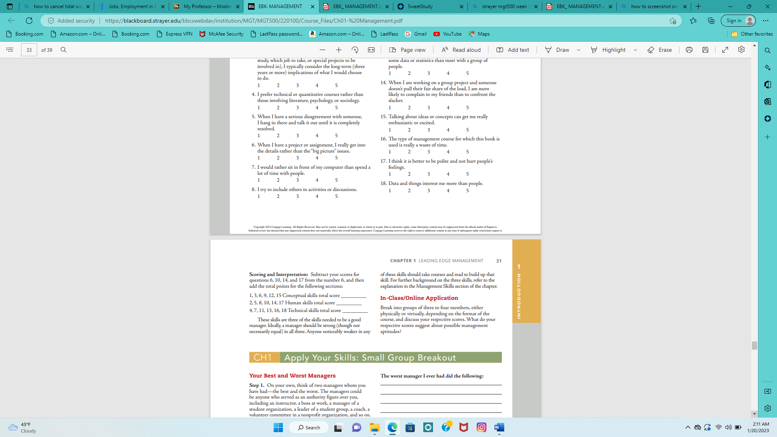Click the taskbar Search box
Screen dimensions: 777x437
pos(309,427)
